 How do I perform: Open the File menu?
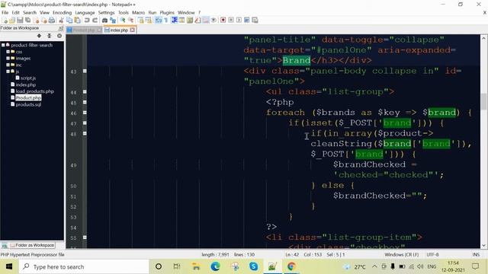click(5, 12)
